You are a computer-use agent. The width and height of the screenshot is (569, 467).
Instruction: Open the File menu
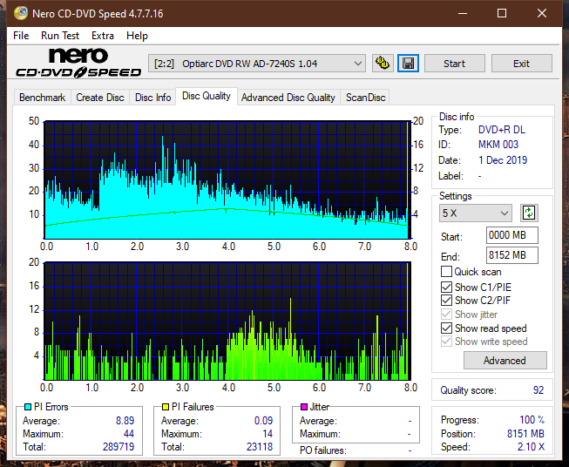click(21, 36)
